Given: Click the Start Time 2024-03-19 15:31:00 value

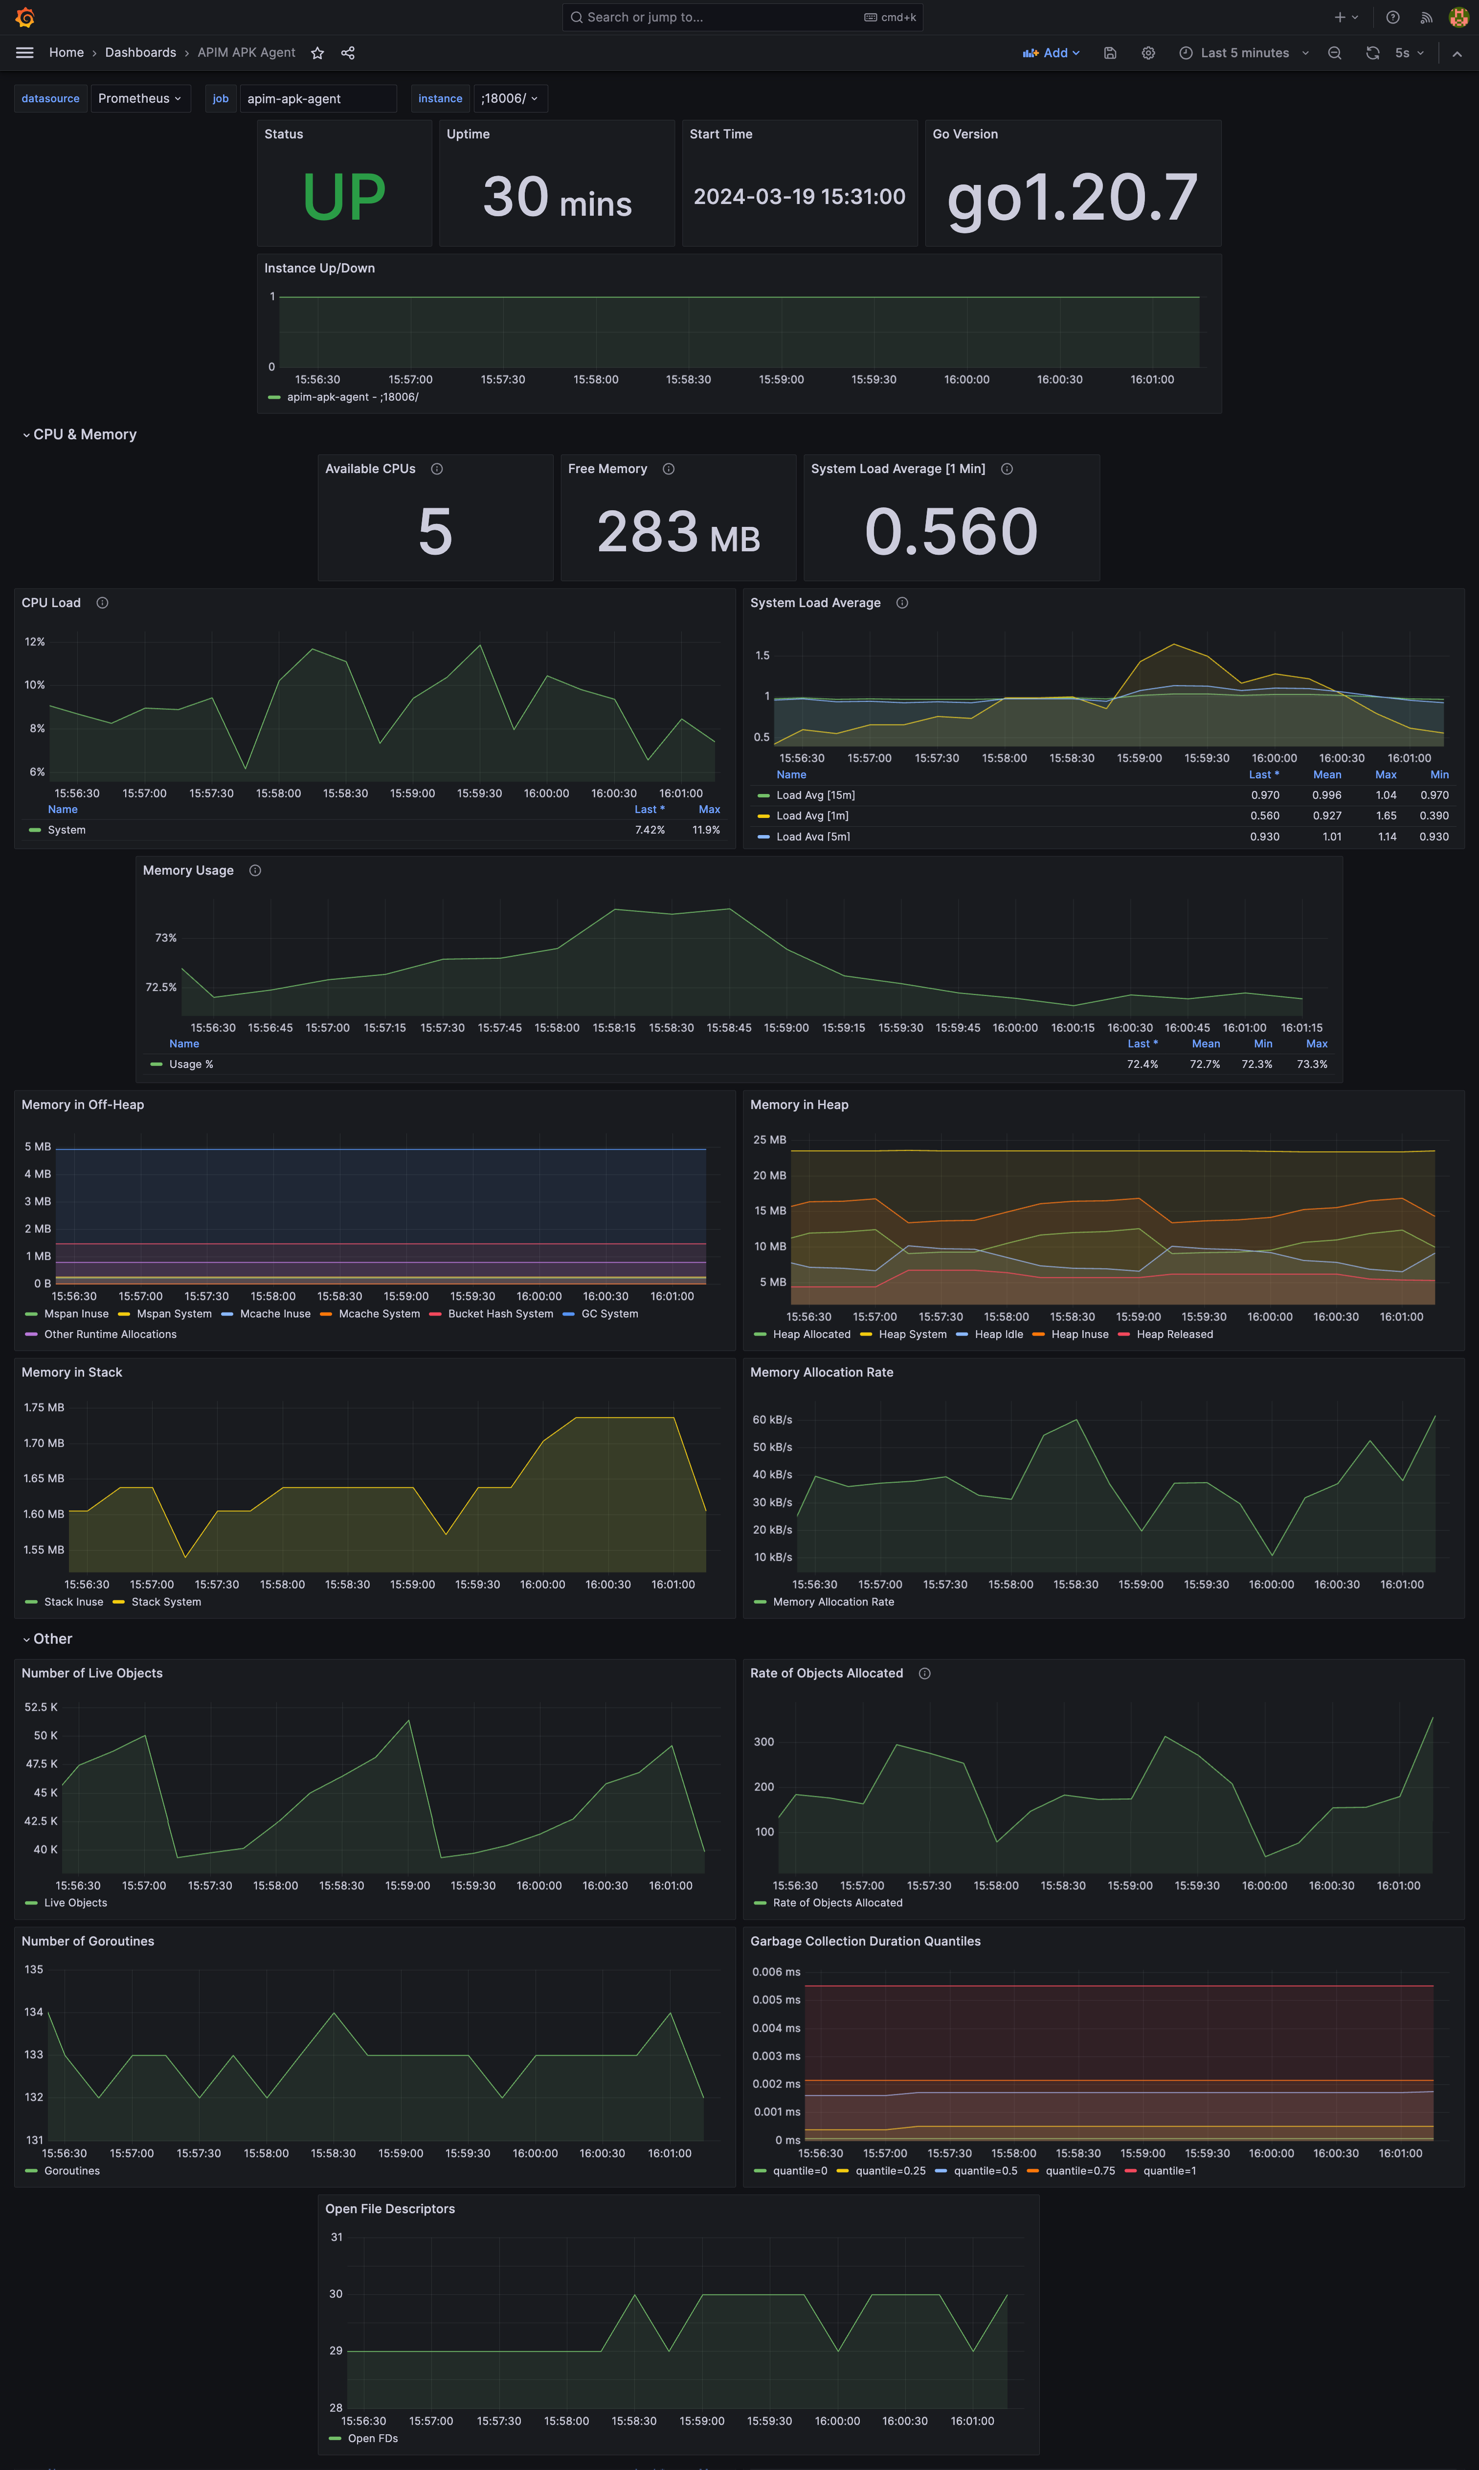Looking at the screenshot, I should [x=799, y=196].
